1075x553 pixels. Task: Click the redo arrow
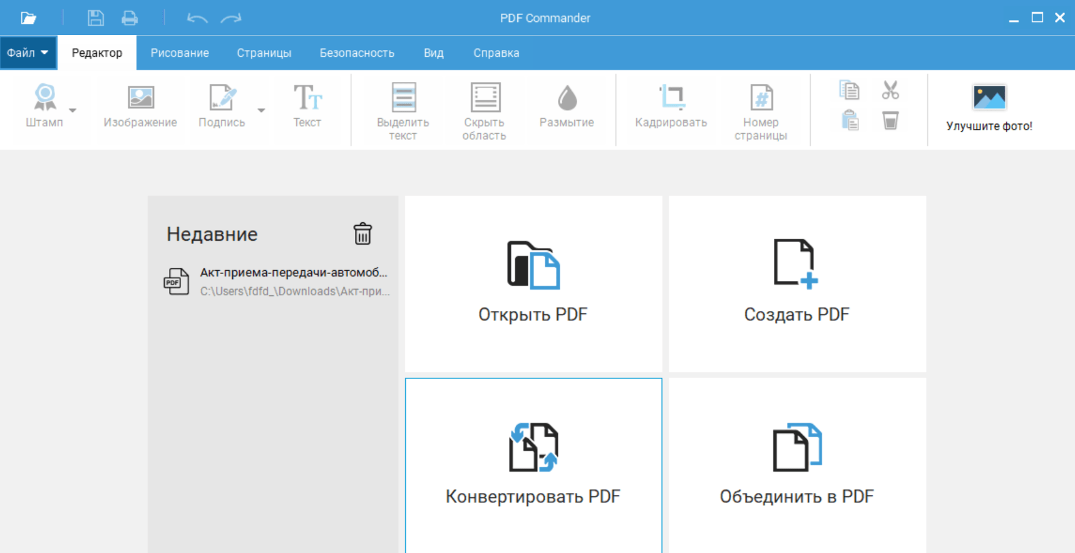tap(231, 18)
